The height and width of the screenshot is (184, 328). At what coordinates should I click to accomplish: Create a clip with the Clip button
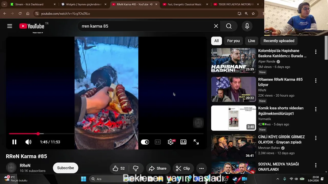pyautogui.click(x=183, y=168)
